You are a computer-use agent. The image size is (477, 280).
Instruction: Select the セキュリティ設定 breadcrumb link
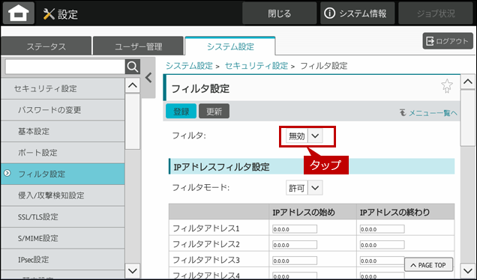tap(256, 66)
